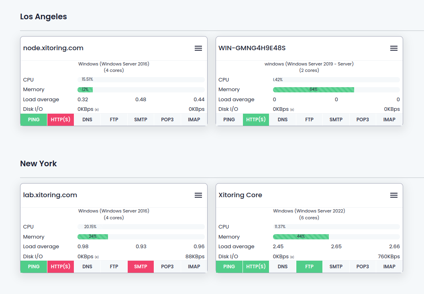This screenshot has height=294, width=424.
Task: Open the menu on node.xitoring.com card
Action: pyautogui.click(x=198, y=48)
